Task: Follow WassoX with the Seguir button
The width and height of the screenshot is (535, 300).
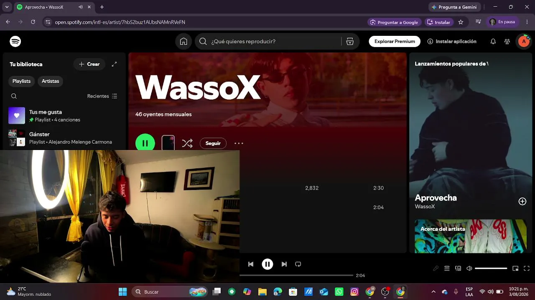Action: coord(213,143)
